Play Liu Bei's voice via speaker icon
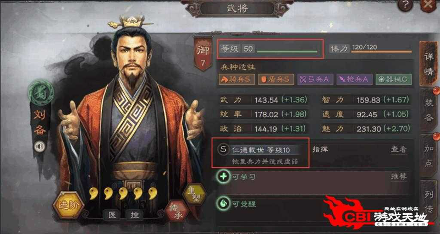The width and height of the screenshot is (440, 234). (39, 146)
